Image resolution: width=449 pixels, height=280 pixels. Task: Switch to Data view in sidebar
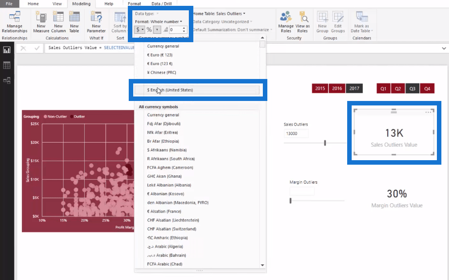click(x=7, y=65)
